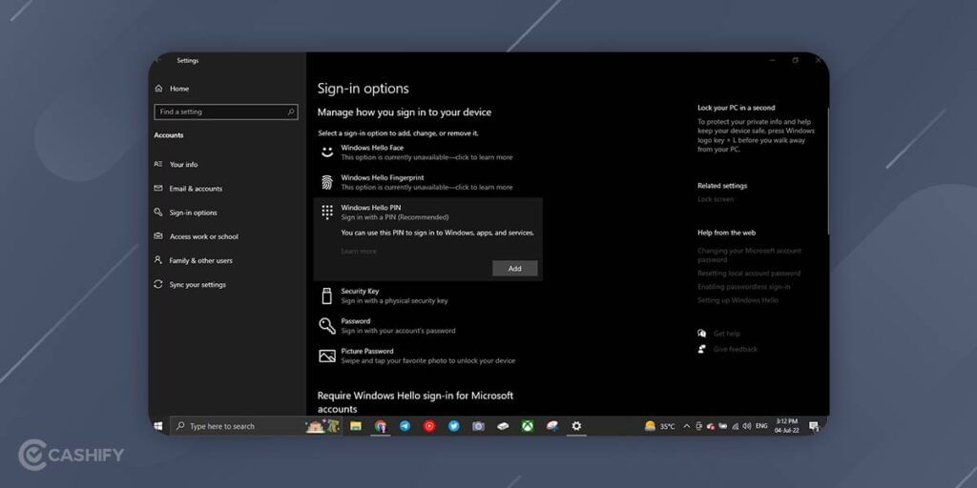Click the Settings gear taskbar icon
The image size is (977, 488).
pyautogui.click(x=576, y=426)
